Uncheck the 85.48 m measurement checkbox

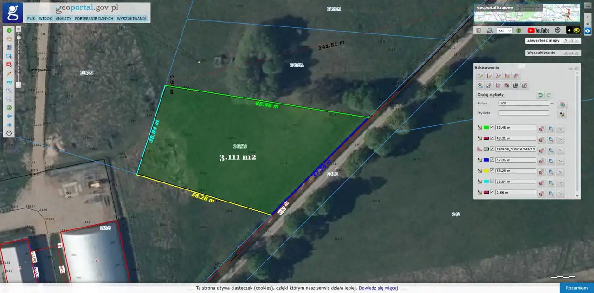coord(492,127)
